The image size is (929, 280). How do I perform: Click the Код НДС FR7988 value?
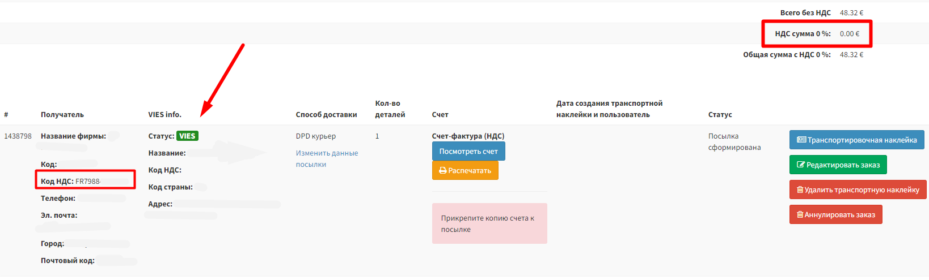(x=87, y=181)
